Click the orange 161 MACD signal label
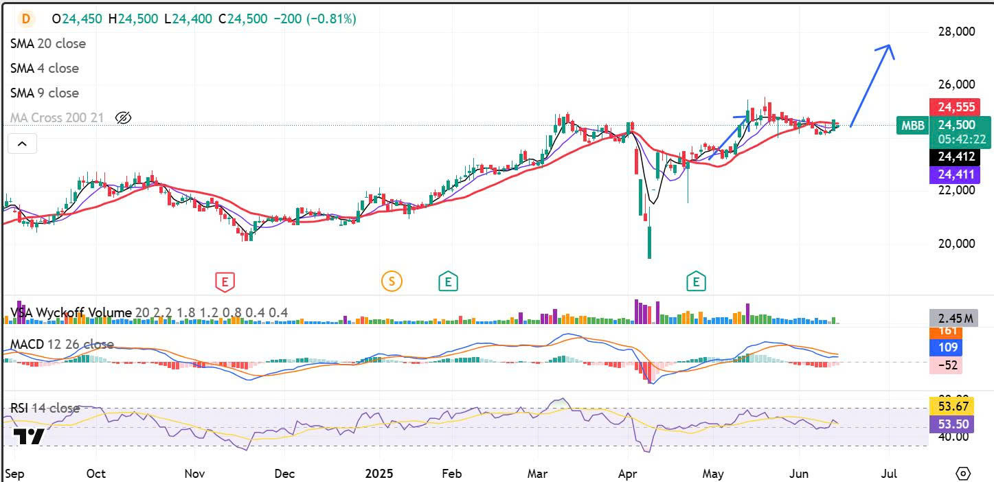The height and width of the screenshot is (482, 994). 947,331
